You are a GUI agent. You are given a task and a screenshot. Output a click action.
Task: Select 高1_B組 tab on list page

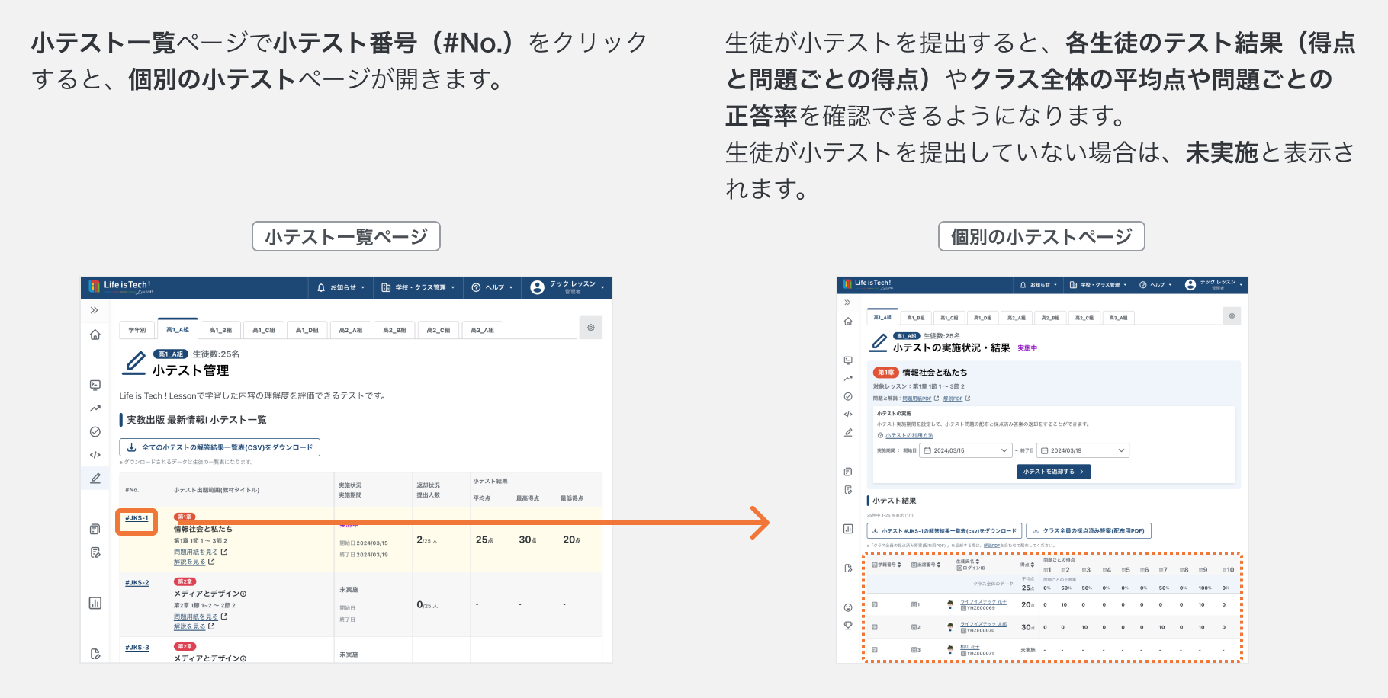(x=220, y=330)
